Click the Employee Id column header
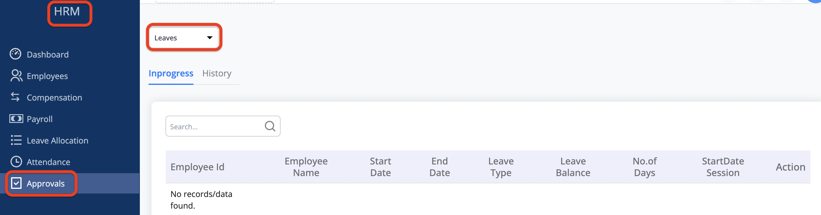Image resolution: width=821 pixels, height=215 pixels. [197, 167]
